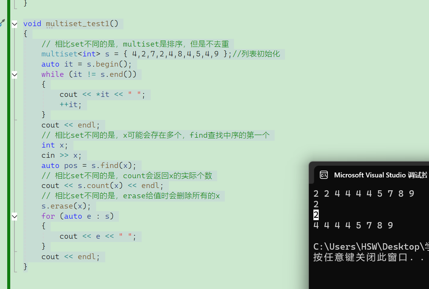Screen dimensions: 429x289
Task: Click the s.erase(x); statement
Action: (x=66, y=206)
